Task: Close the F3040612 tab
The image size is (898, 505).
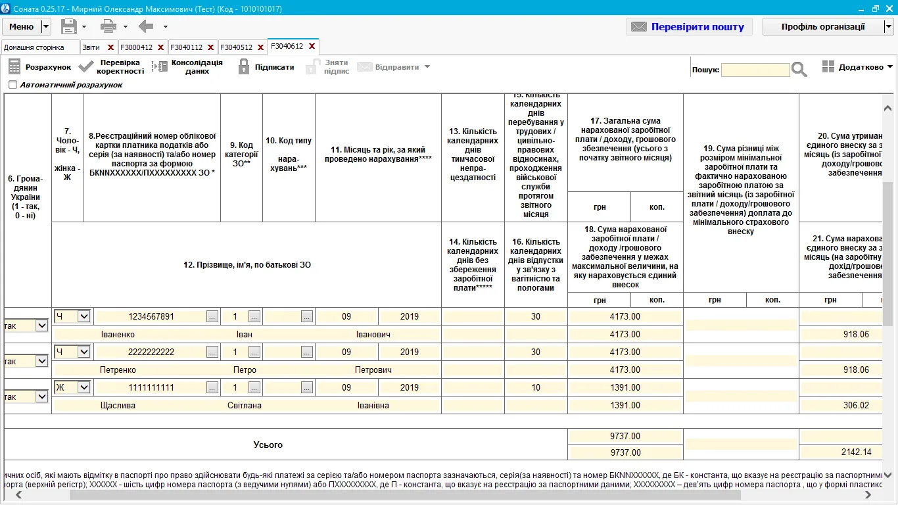Action: pos(312,47)
